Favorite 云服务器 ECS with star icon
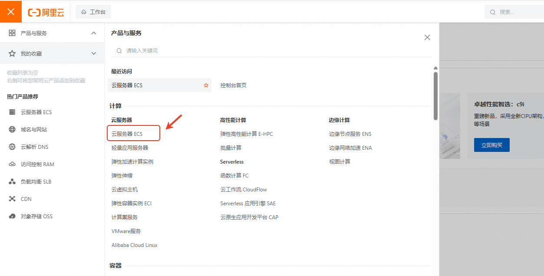The width and height of the screenshot is (544, 276). (x=206, y=85)
